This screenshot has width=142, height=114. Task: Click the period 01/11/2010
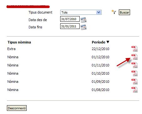(101, 65)
